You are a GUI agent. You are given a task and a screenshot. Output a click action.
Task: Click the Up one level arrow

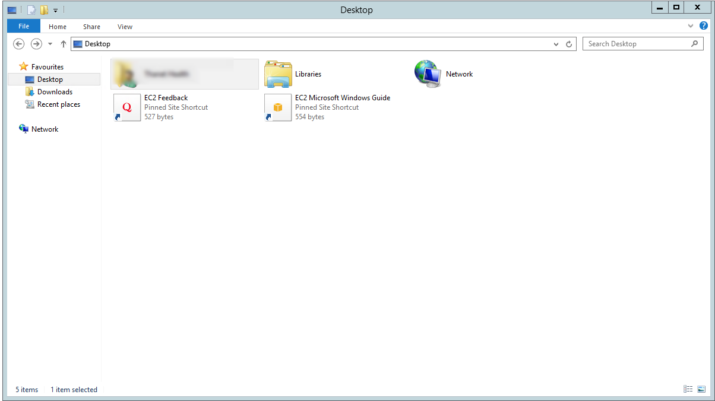click(63, 43)
